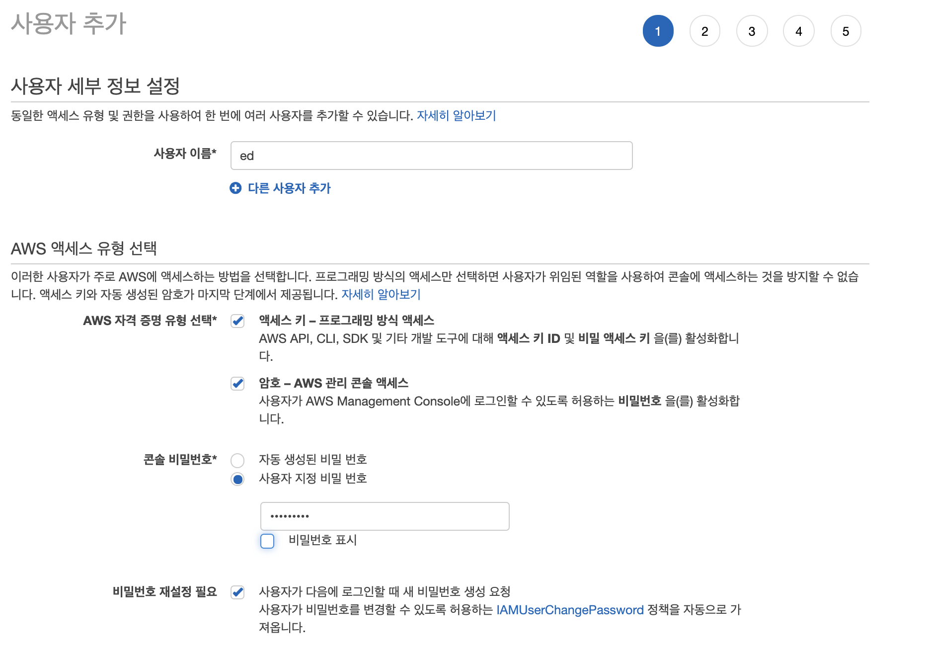
Task: Click the AWS 액세스 유형 선택 heading
Action: (84, 248)
